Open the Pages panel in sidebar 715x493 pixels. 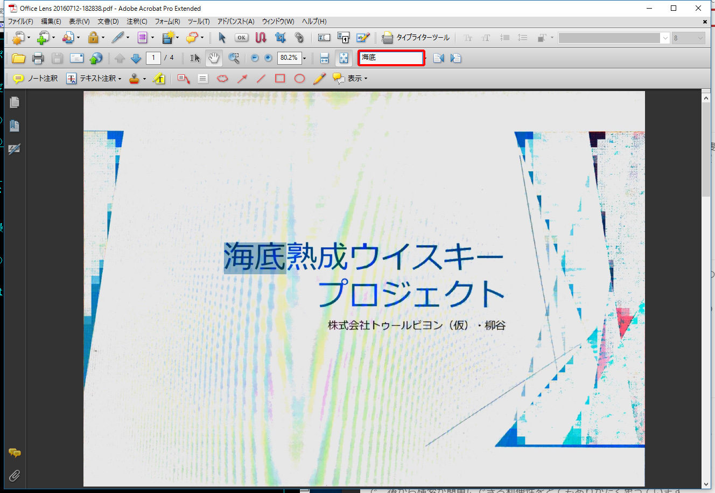click(15, 102)
